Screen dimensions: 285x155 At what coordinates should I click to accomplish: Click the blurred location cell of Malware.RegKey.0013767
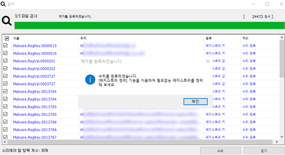pos(141,137)
